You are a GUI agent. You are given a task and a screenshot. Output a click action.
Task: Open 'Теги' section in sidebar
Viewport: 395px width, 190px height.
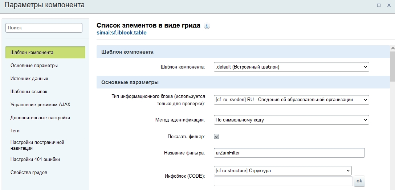coord(15,131)
